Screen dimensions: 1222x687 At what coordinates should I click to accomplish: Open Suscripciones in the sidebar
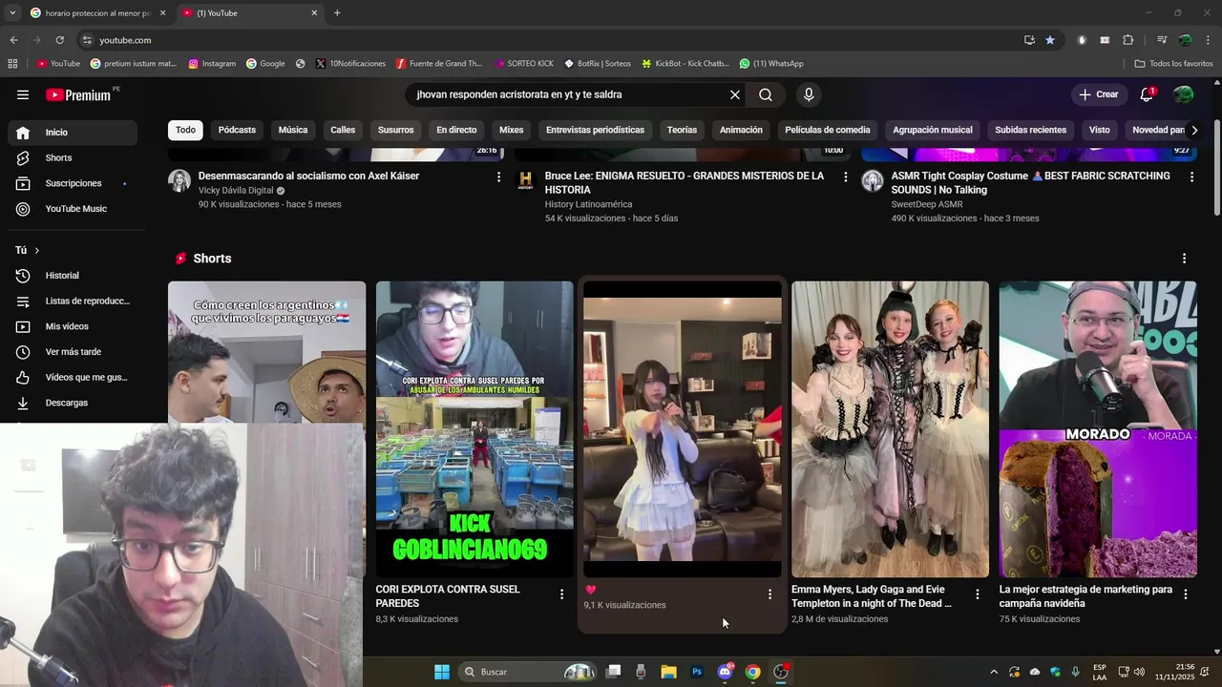pos(73,183)
